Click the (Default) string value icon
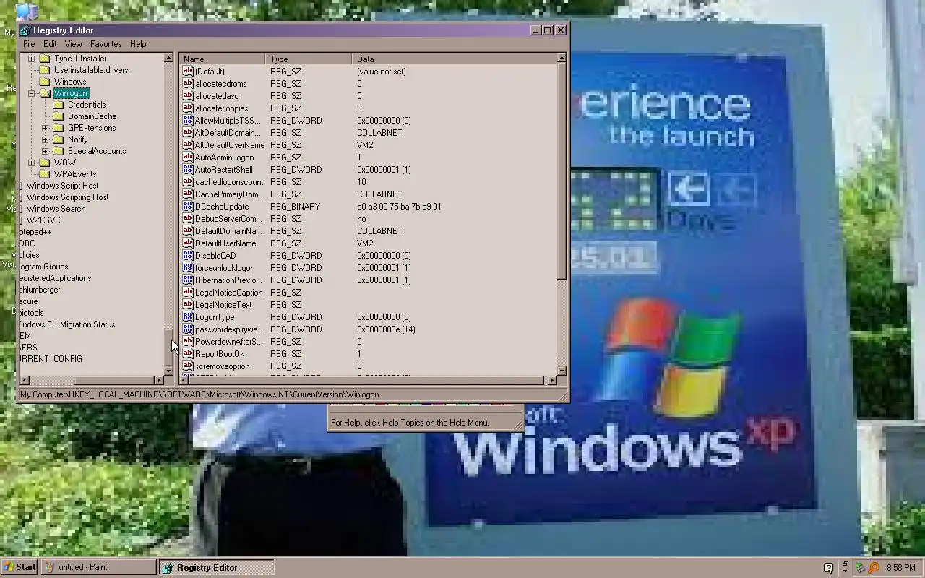 [x=188, y=71]
